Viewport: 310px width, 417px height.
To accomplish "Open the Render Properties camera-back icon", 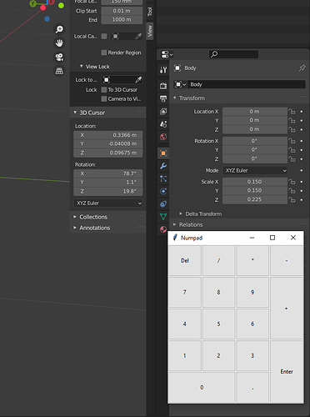I will point(163,85).
